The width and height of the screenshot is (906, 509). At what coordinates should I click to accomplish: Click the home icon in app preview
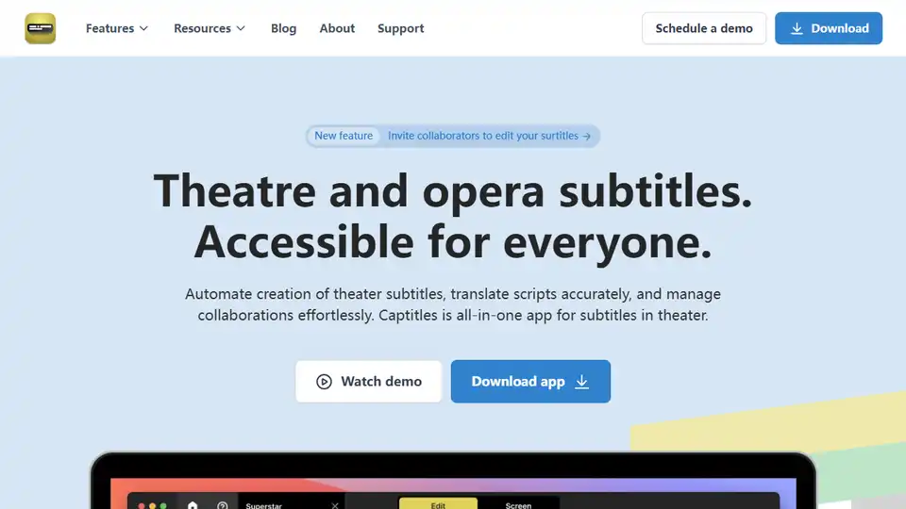pos(193,505)
